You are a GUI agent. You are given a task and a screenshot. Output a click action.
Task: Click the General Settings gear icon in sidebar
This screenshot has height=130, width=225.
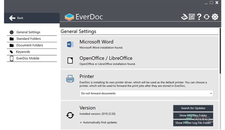pyautogui.click(x=12, y=32)
